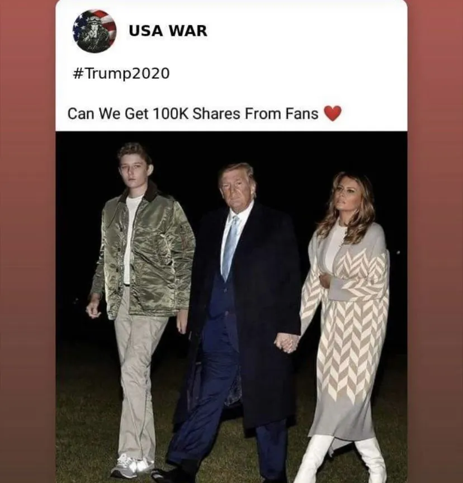Click the clasped hands in the photo
Screen dimensions: 463x483
tap(286, 343)
